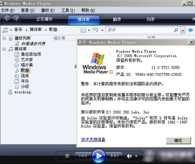The height and width of the screenshot is (164, 195).
Task: Select 艺术家 in the library tree
Action: (27, 60)
